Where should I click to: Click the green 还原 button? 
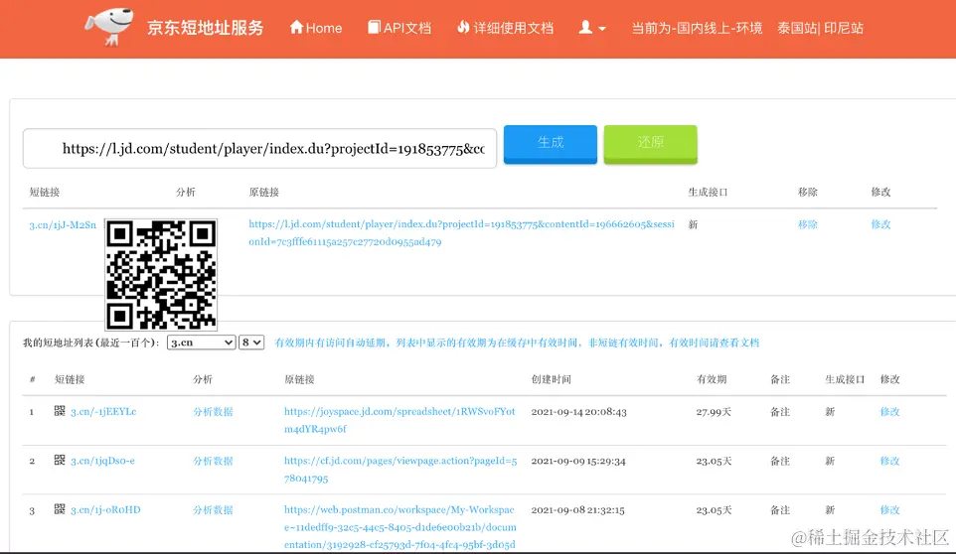coord(650,144)
